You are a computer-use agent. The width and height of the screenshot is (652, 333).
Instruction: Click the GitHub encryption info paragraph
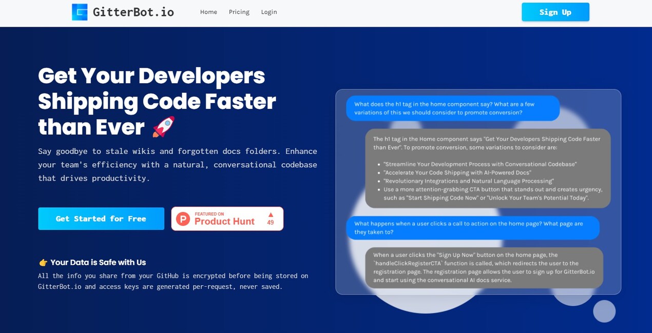[x=173, y=281]
